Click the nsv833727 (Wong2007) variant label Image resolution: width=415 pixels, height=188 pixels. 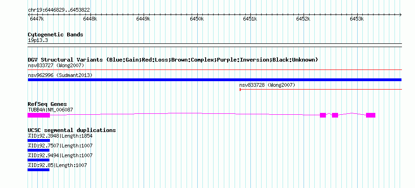click(56, 65)
